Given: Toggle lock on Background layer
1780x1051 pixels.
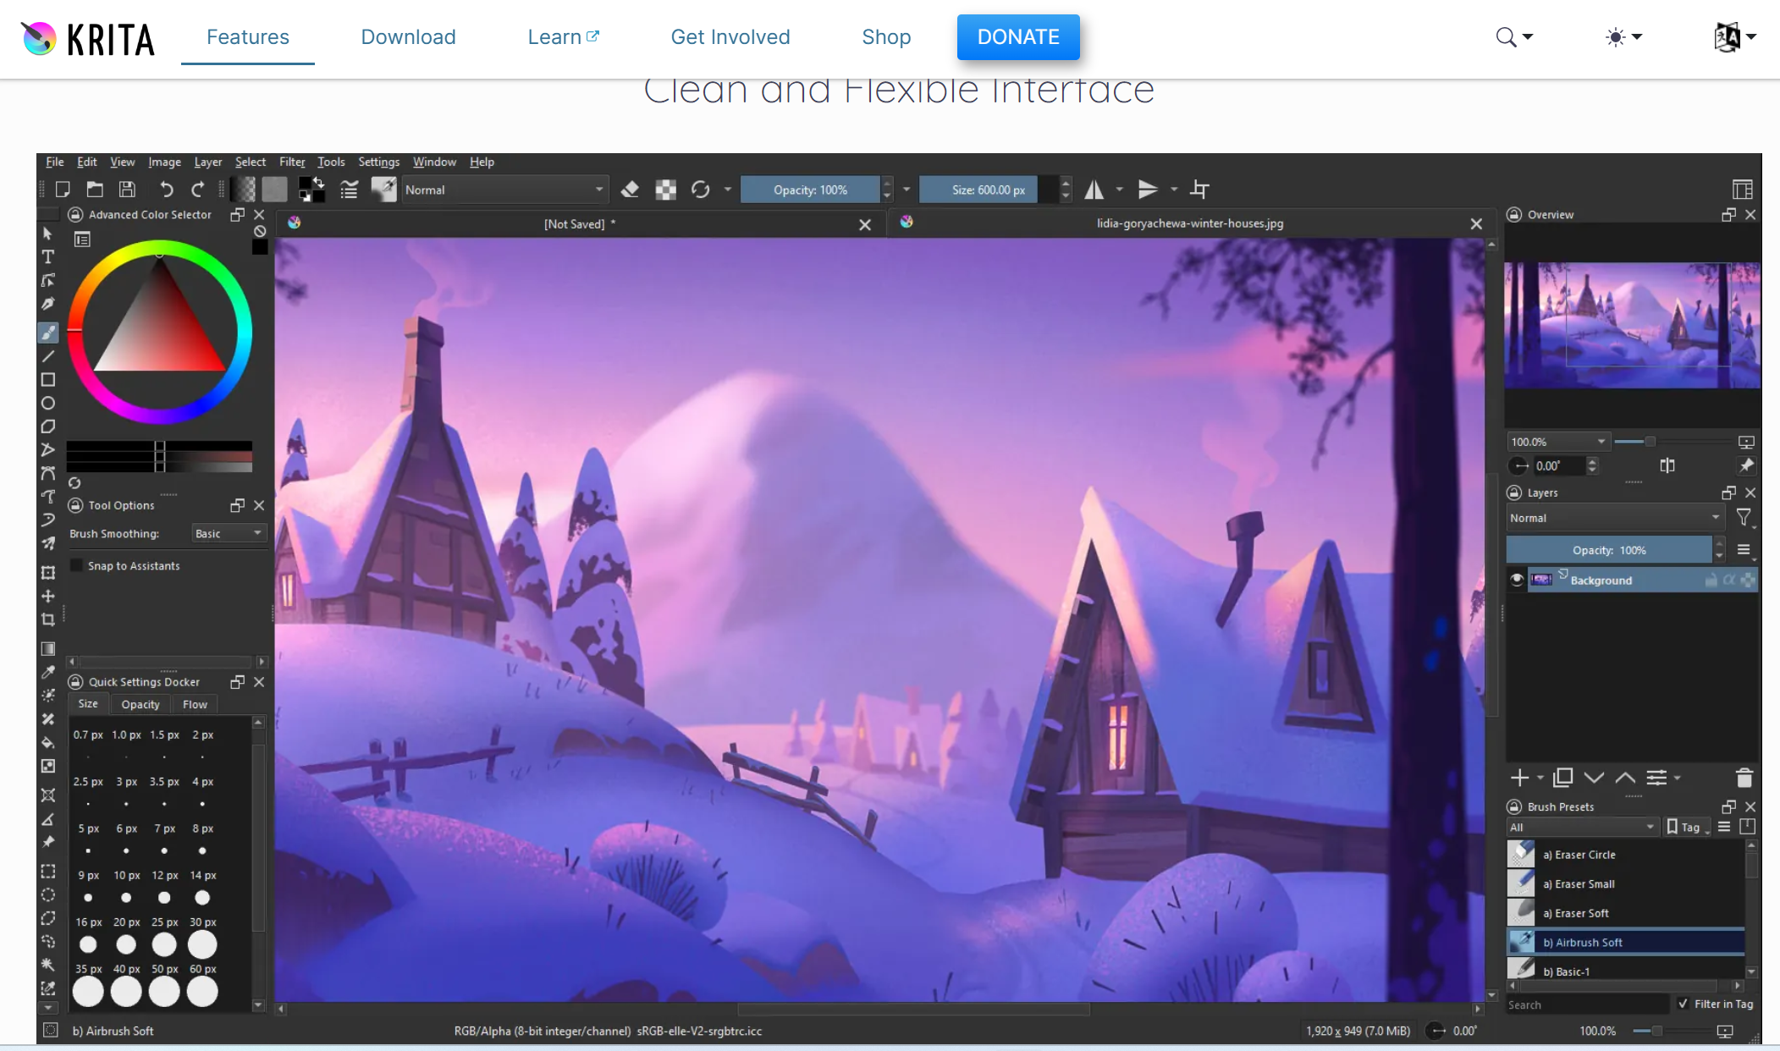Looking at the screenshot, I should (1711, 580).
